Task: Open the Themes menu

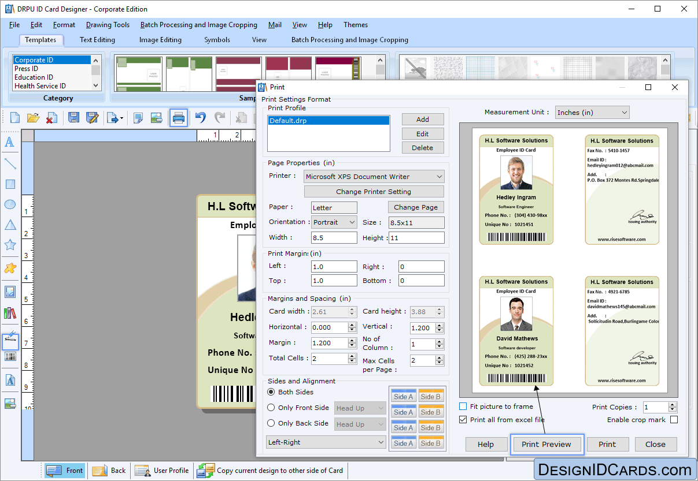Action: coord(356,25)
